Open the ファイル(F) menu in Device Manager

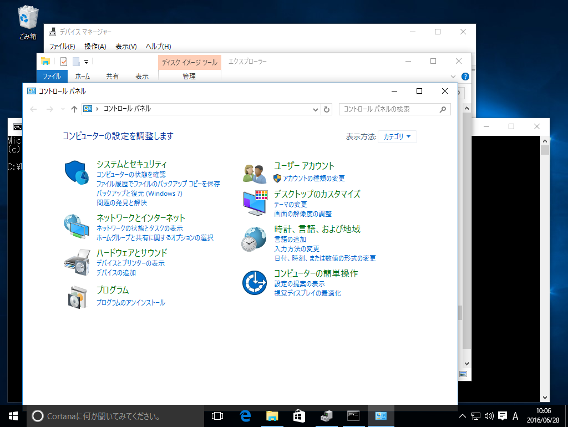tap(62, 47)
